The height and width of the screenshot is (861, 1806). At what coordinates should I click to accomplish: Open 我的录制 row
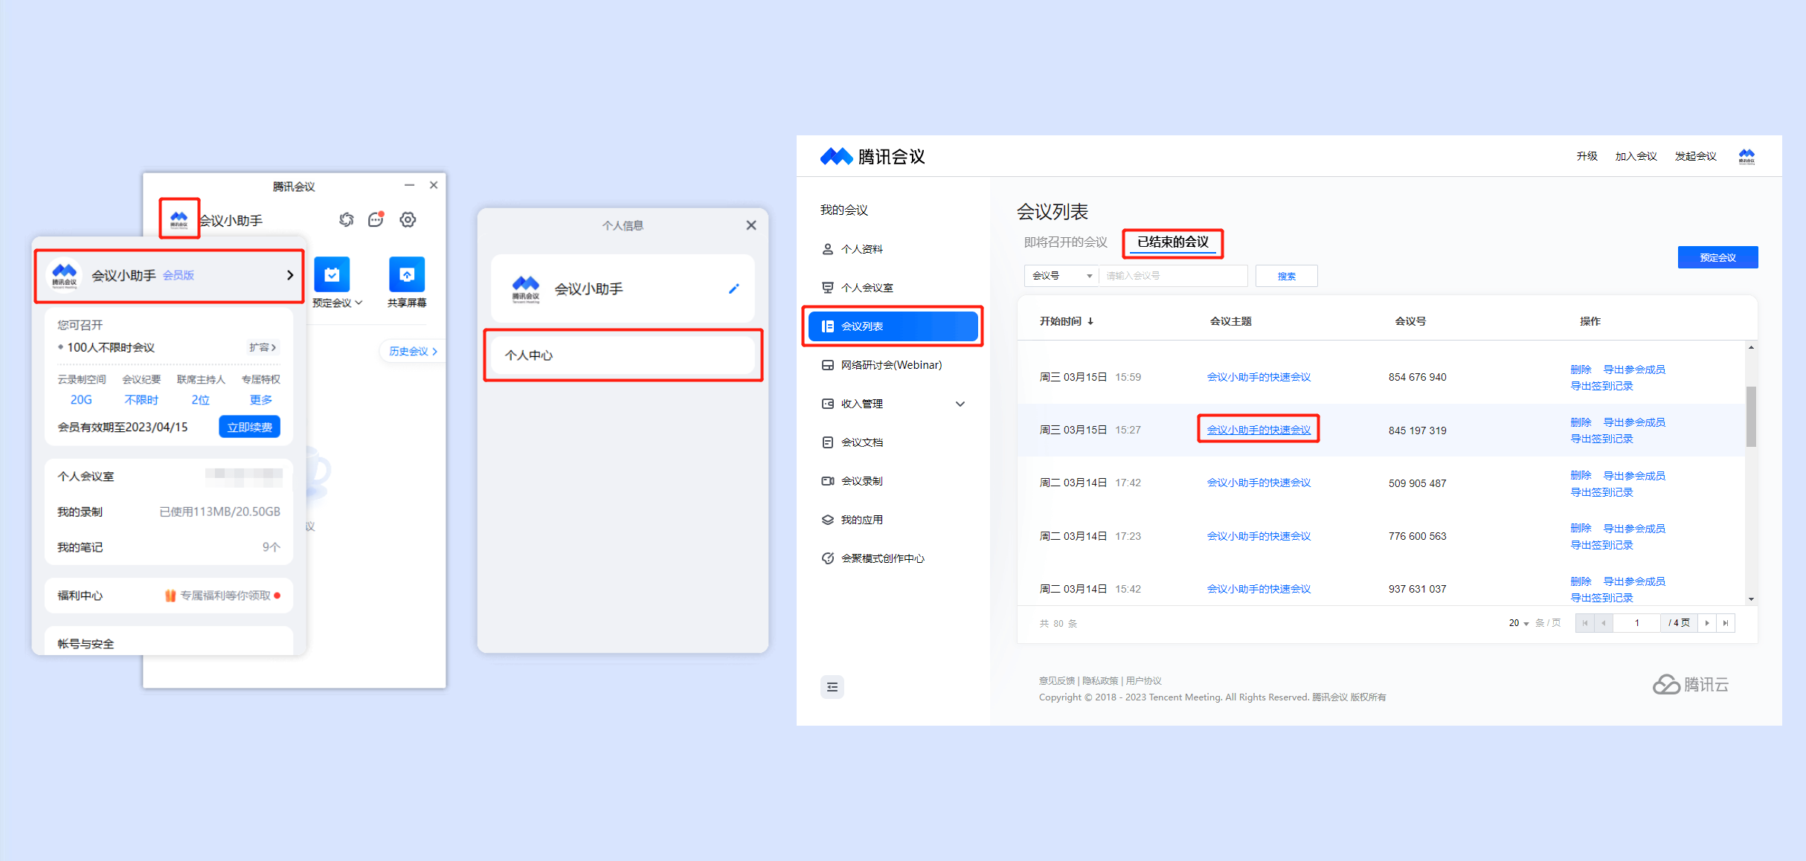(x=169, y=512)
